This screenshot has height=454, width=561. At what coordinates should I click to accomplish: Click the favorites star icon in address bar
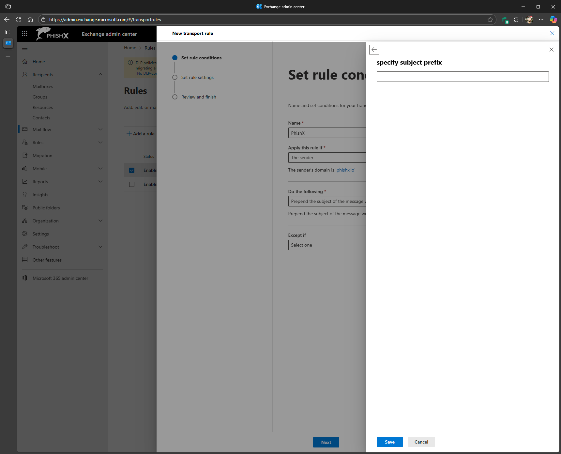[x=490, y=20]
